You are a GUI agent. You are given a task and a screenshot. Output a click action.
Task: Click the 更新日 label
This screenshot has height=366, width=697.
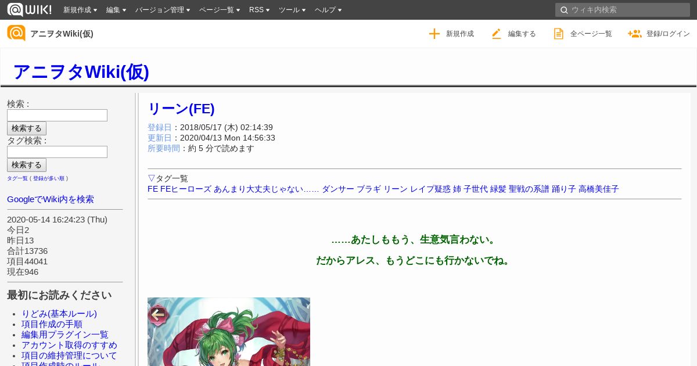(x=160, y=138)
